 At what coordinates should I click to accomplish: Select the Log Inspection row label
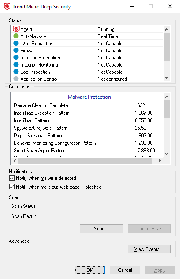tap(35, 72)
